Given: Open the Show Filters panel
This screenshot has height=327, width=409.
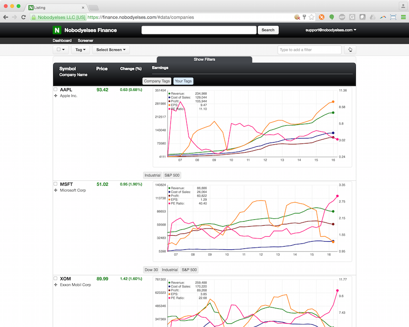Looking at the screenshot, I should pos(204,59).
